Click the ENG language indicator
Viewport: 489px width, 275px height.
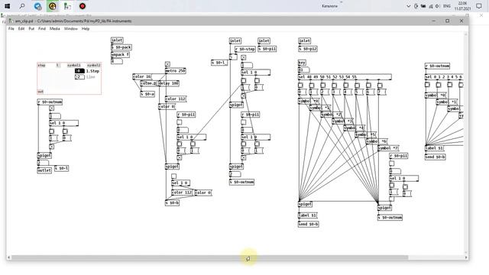447,6
